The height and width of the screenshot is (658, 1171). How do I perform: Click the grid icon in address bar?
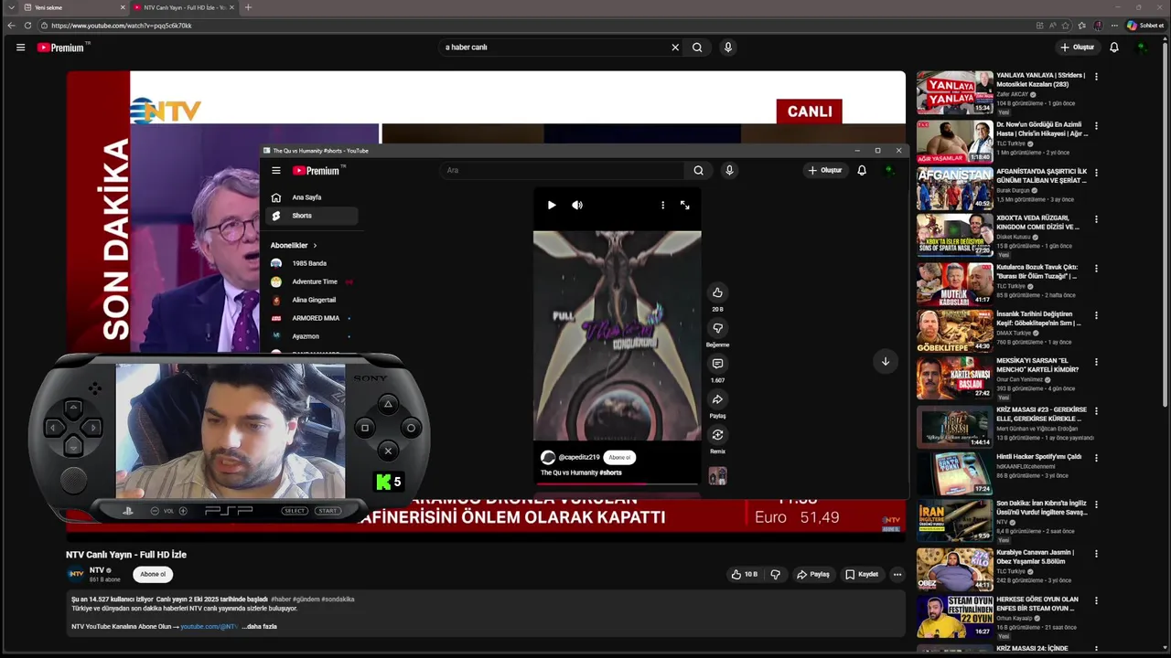(1039, 26)
